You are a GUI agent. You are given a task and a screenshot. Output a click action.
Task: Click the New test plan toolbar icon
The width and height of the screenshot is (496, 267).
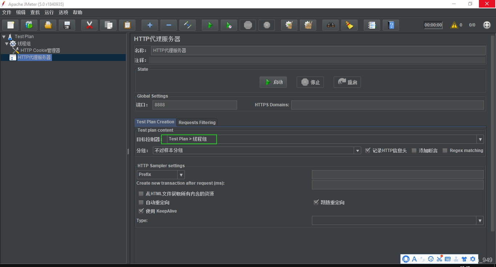[11, 25]
